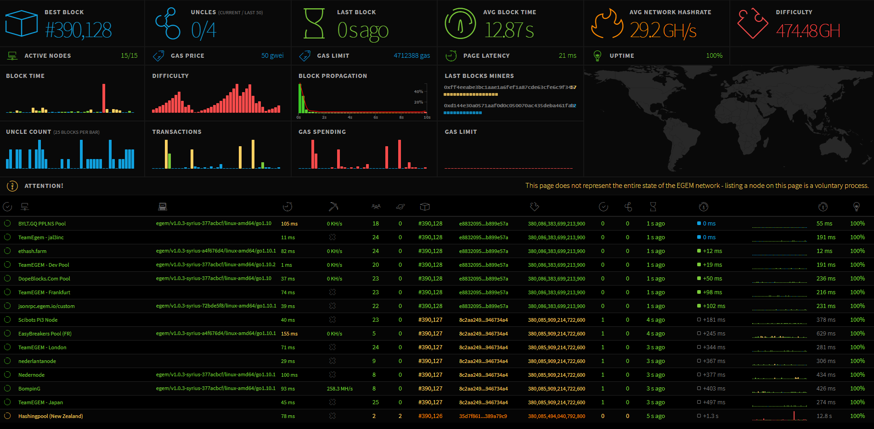The height and width of the screenshot is (429, 874).
Task: Pin the nederlantanode node
Action: tap(7, 361)
